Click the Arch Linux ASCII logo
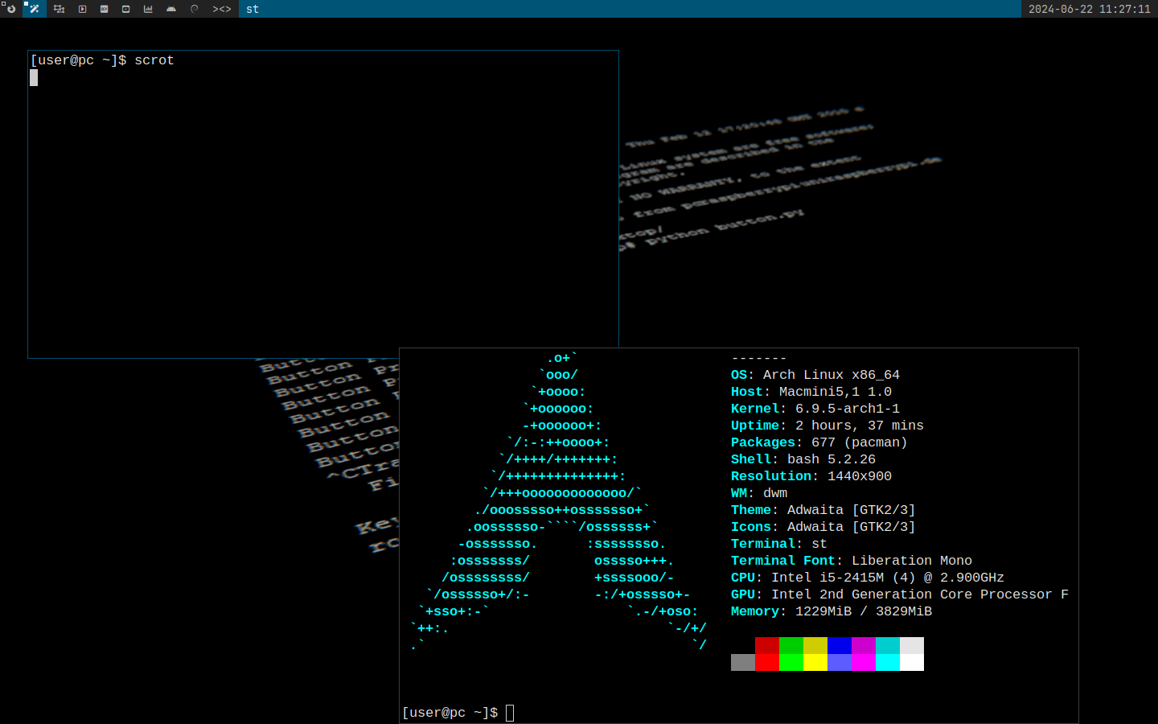Screen dimensions: 1158x724 coord(559,501)
